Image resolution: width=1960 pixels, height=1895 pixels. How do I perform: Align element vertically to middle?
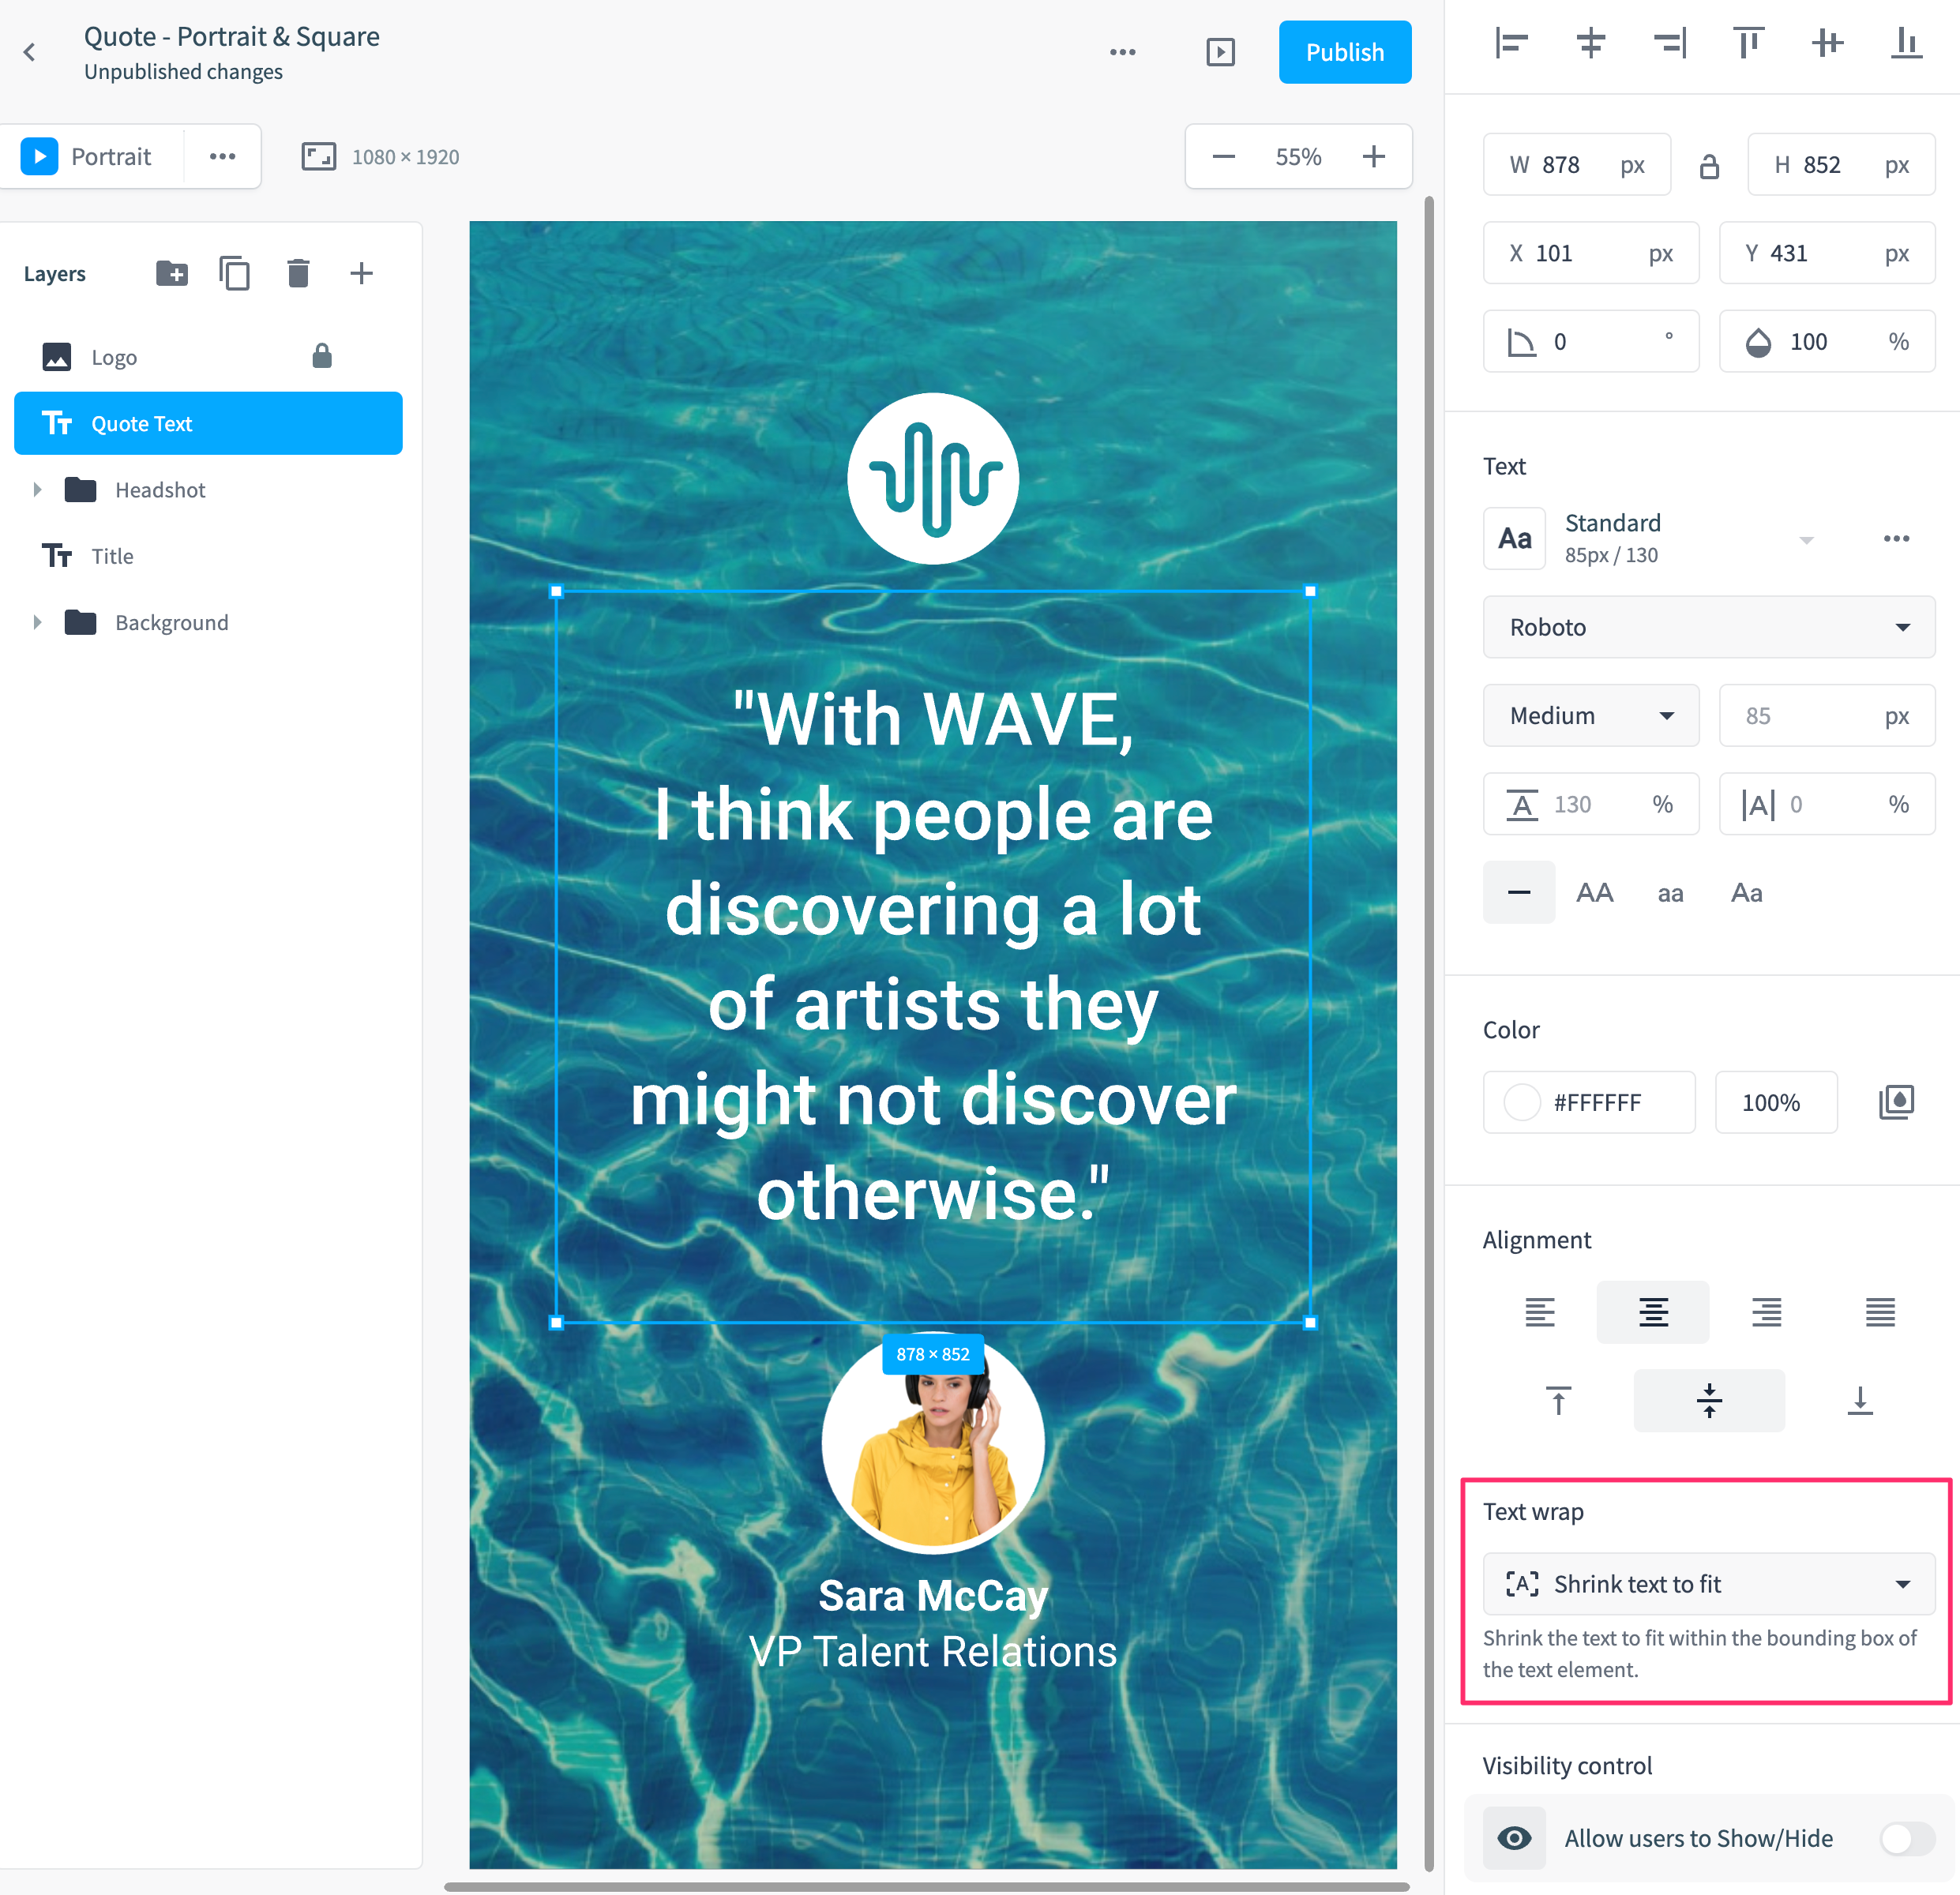point(1827,43)
